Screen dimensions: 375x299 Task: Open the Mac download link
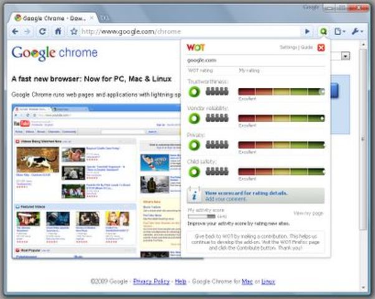tap(247, 282)
